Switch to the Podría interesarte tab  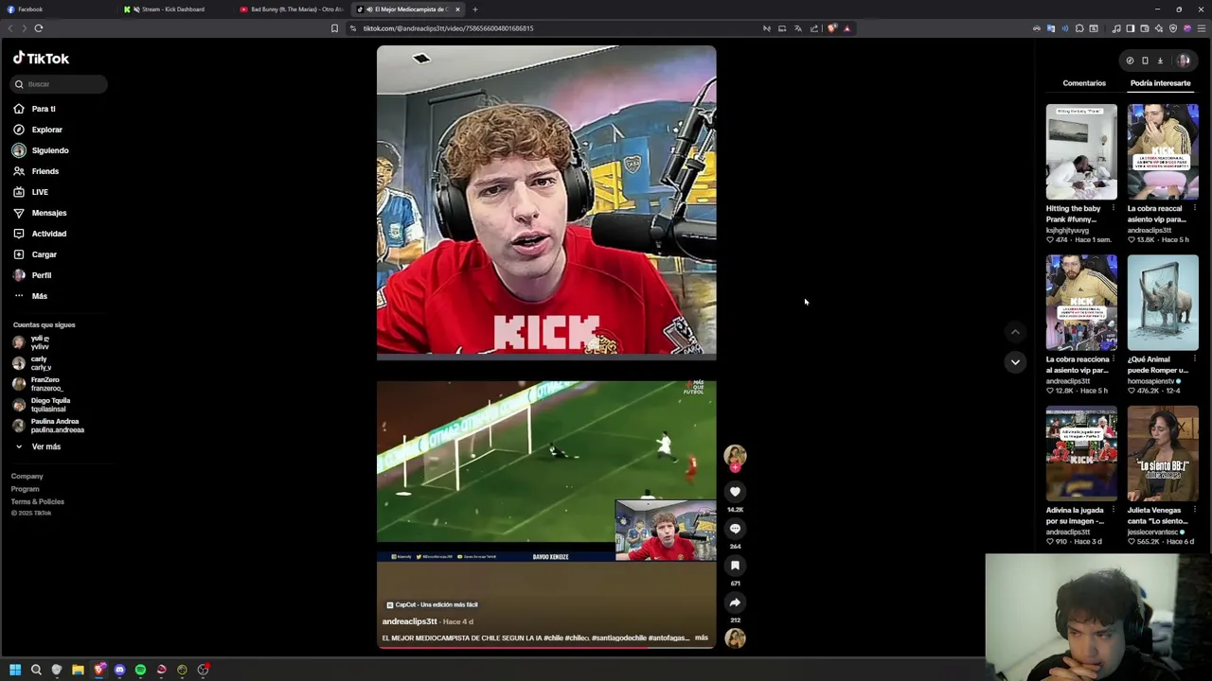coord(1160,83)
